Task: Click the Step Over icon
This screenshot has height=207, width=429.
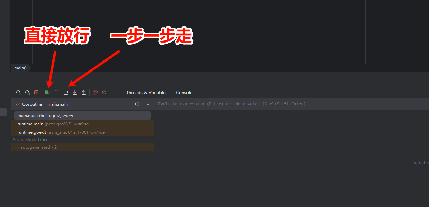Action: tap(66, 93)
